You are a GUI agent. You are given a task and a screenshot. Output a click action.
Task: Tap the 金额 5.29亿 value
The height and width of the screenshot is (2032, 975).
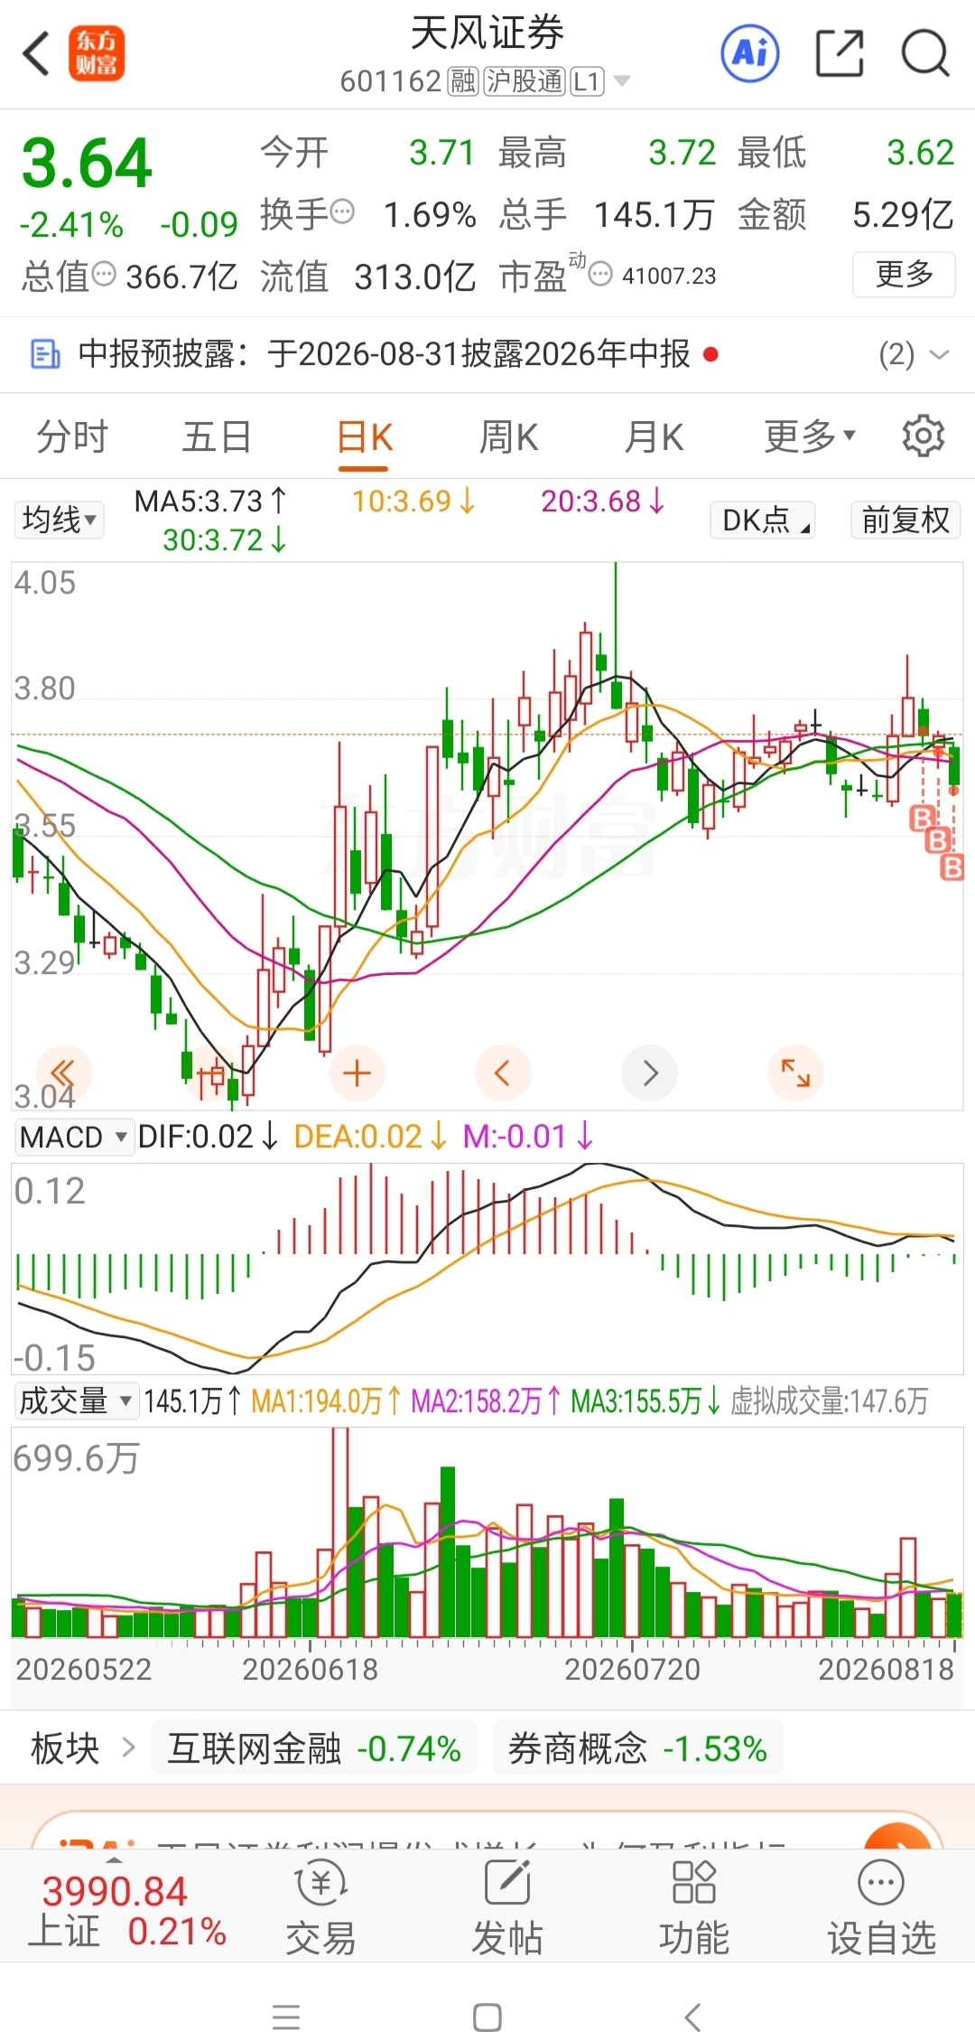click(x=846, y=214)
